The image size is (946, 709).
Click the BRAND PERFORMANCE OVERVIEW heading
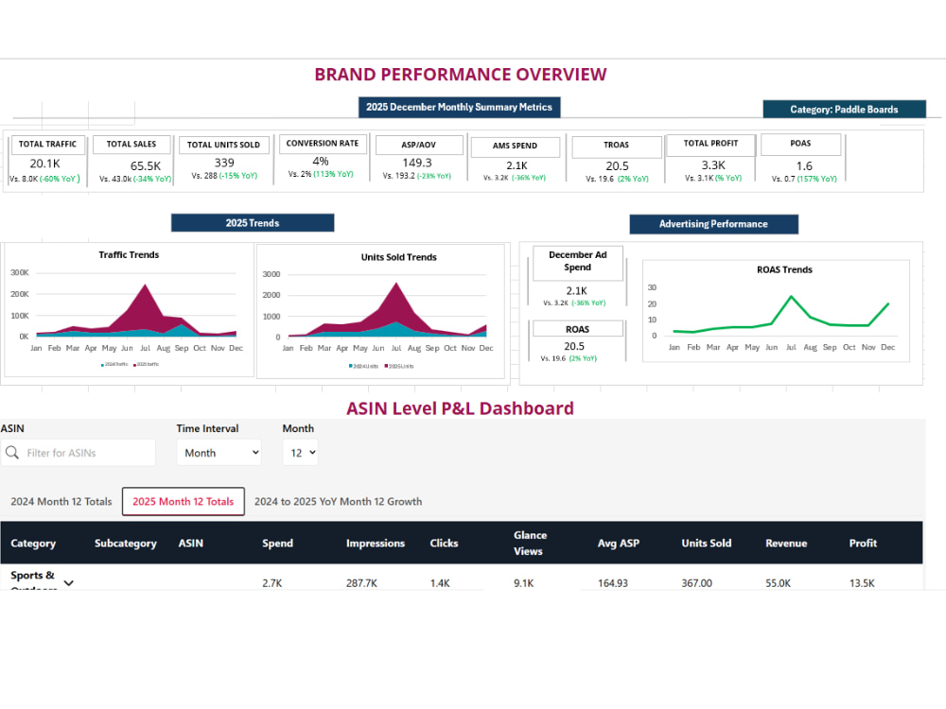pos(461,74)
